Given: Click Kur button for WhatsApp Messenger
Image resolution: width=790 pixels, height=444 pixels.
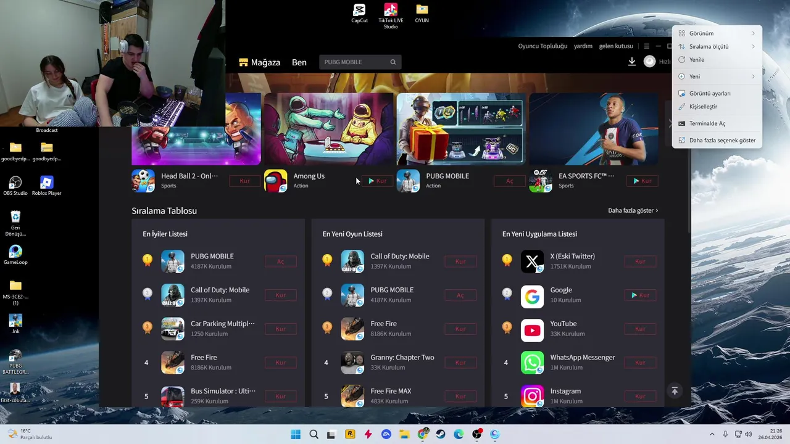Looking at the screenshot, I should pos(640,363).
